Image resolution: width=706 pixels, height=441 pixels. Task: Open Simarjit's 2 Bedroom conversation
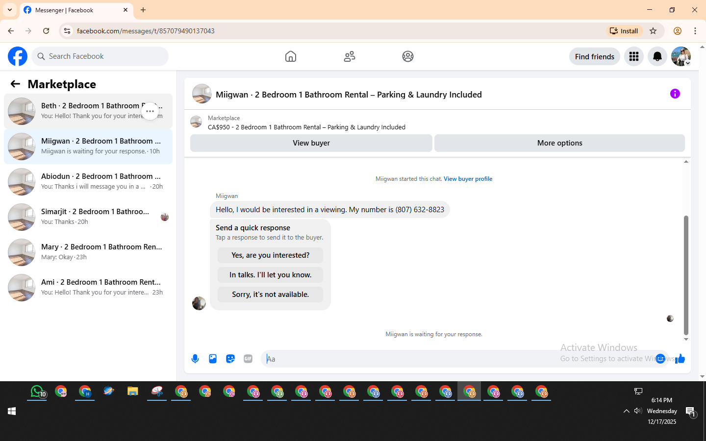[88, 217]
